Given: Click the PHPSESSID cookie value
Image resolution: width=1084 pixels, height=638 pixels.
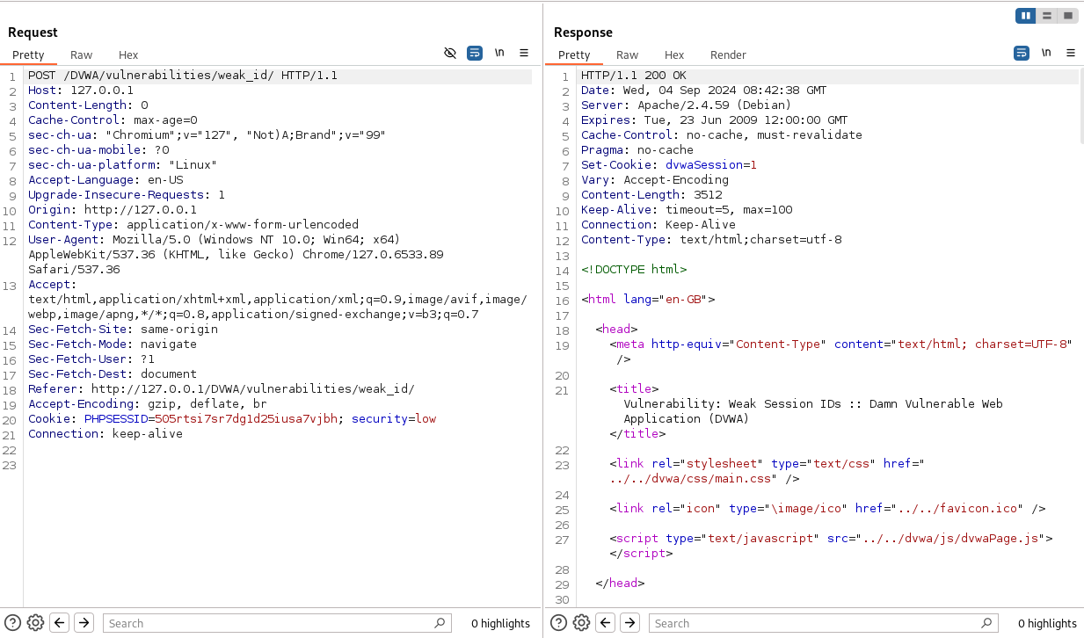Looking at the screenshot, I should coord(246,419).
